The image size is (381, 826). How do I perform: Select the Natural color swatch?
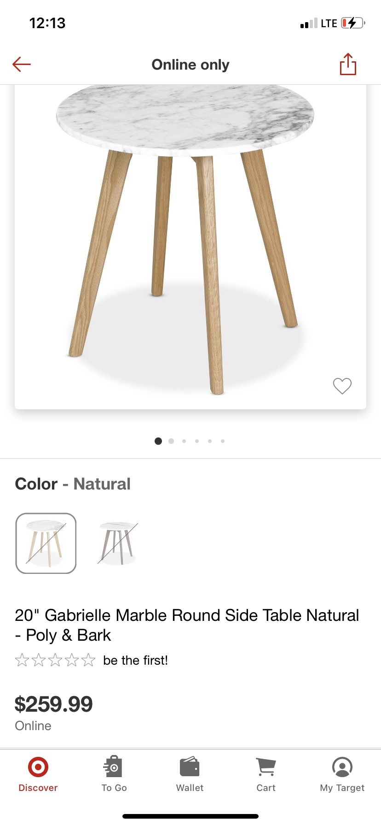[46, 543]
